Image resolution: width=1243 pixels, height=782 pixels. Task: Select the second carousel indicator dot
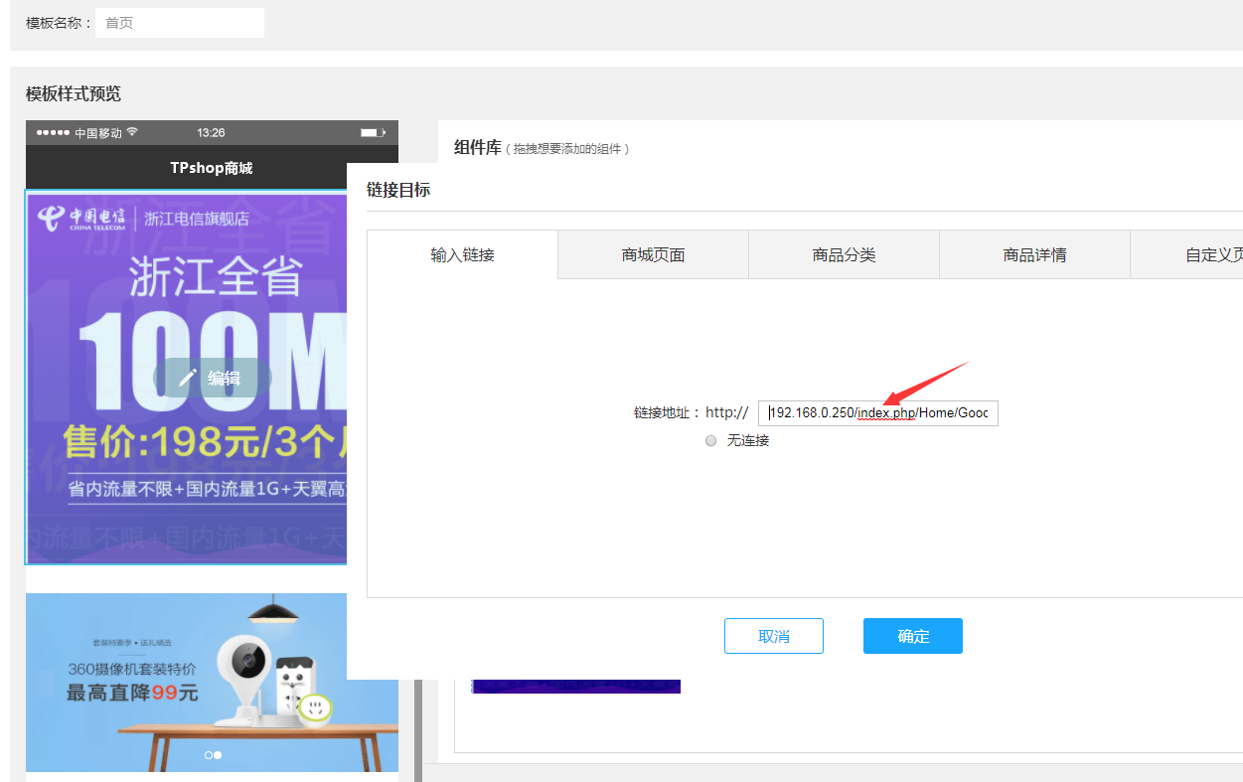tap(218, 755)
